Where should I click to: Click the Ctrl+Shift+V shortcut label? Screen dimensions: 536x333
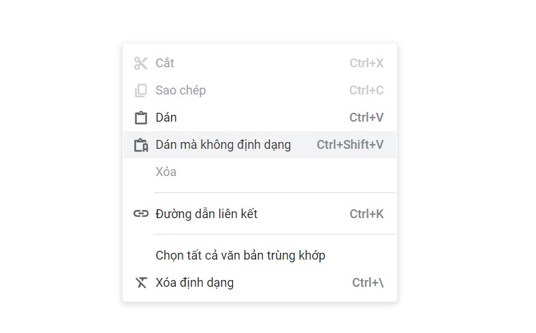[350, 145]
